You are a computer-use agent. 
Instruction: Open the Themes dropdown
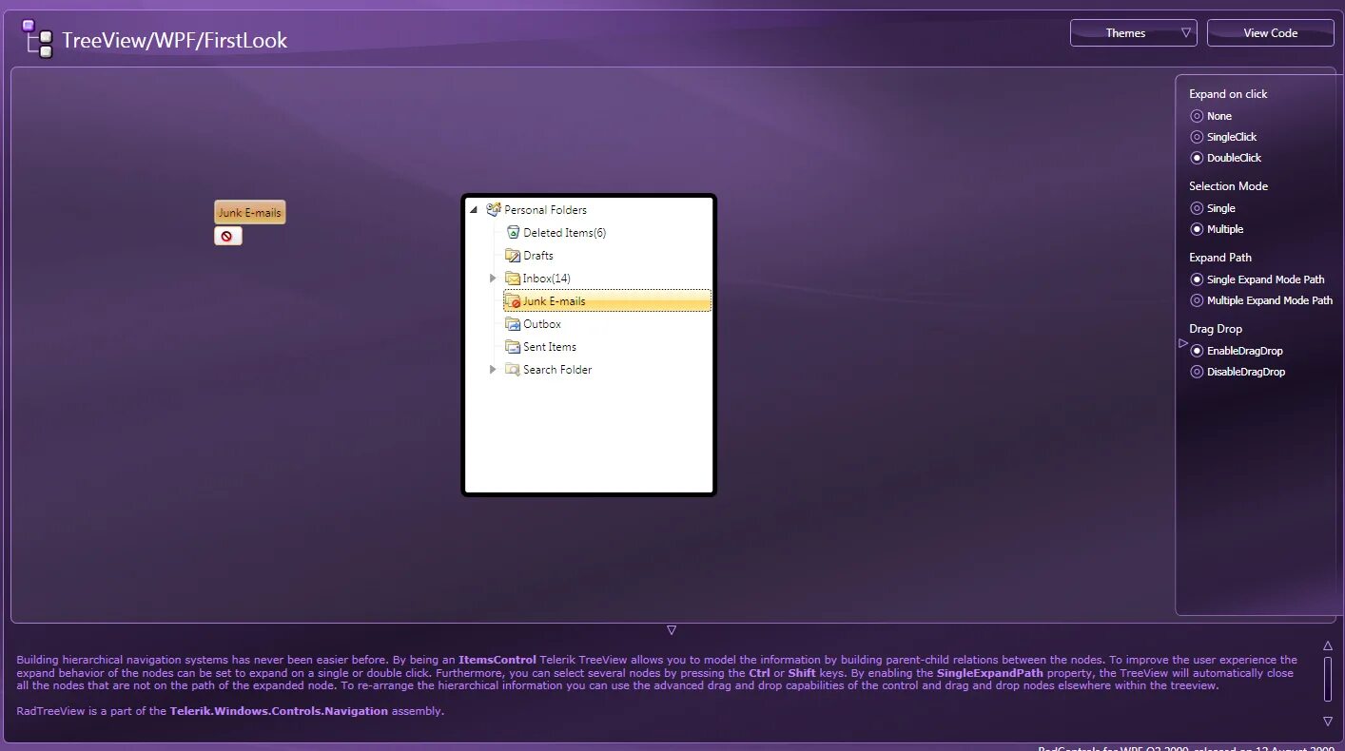point(1133,33)
